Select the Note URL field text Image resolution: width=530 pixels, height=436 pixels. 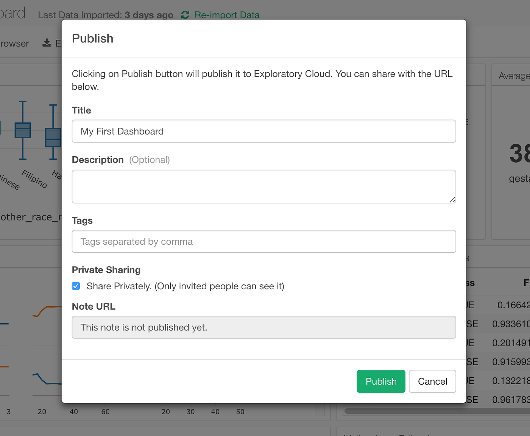click(x=264, y=327)
